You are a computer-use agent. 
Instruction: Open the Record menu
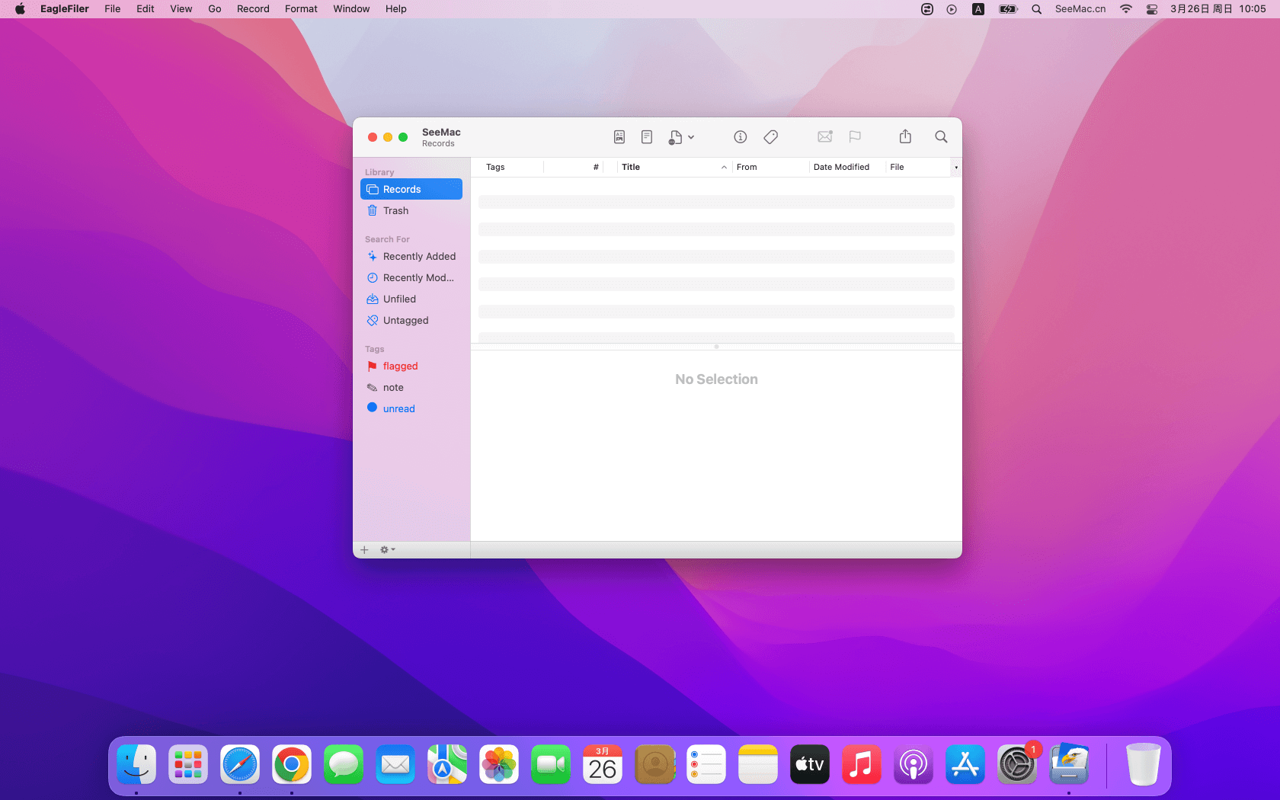point(253,9)
